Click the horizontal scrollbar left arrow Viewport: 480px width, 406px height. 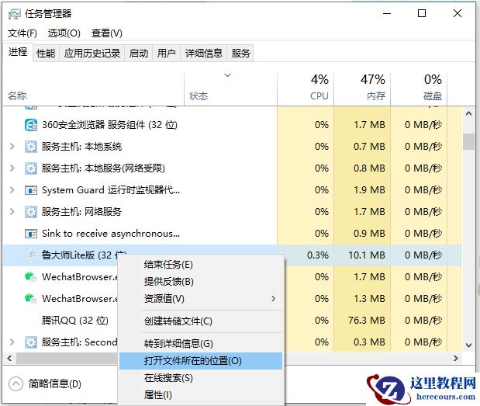(9, 358)
